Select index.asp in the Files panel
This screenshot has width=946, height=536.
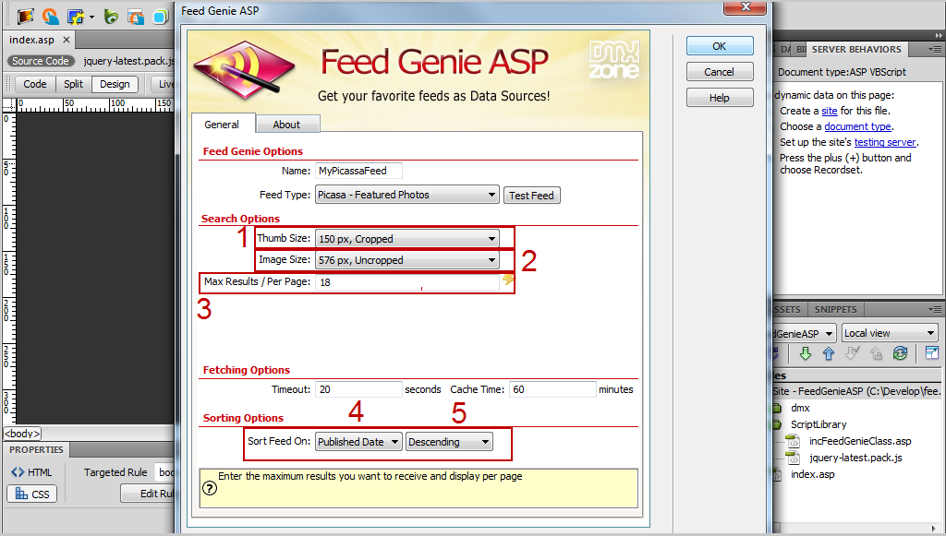pos(813,474)
